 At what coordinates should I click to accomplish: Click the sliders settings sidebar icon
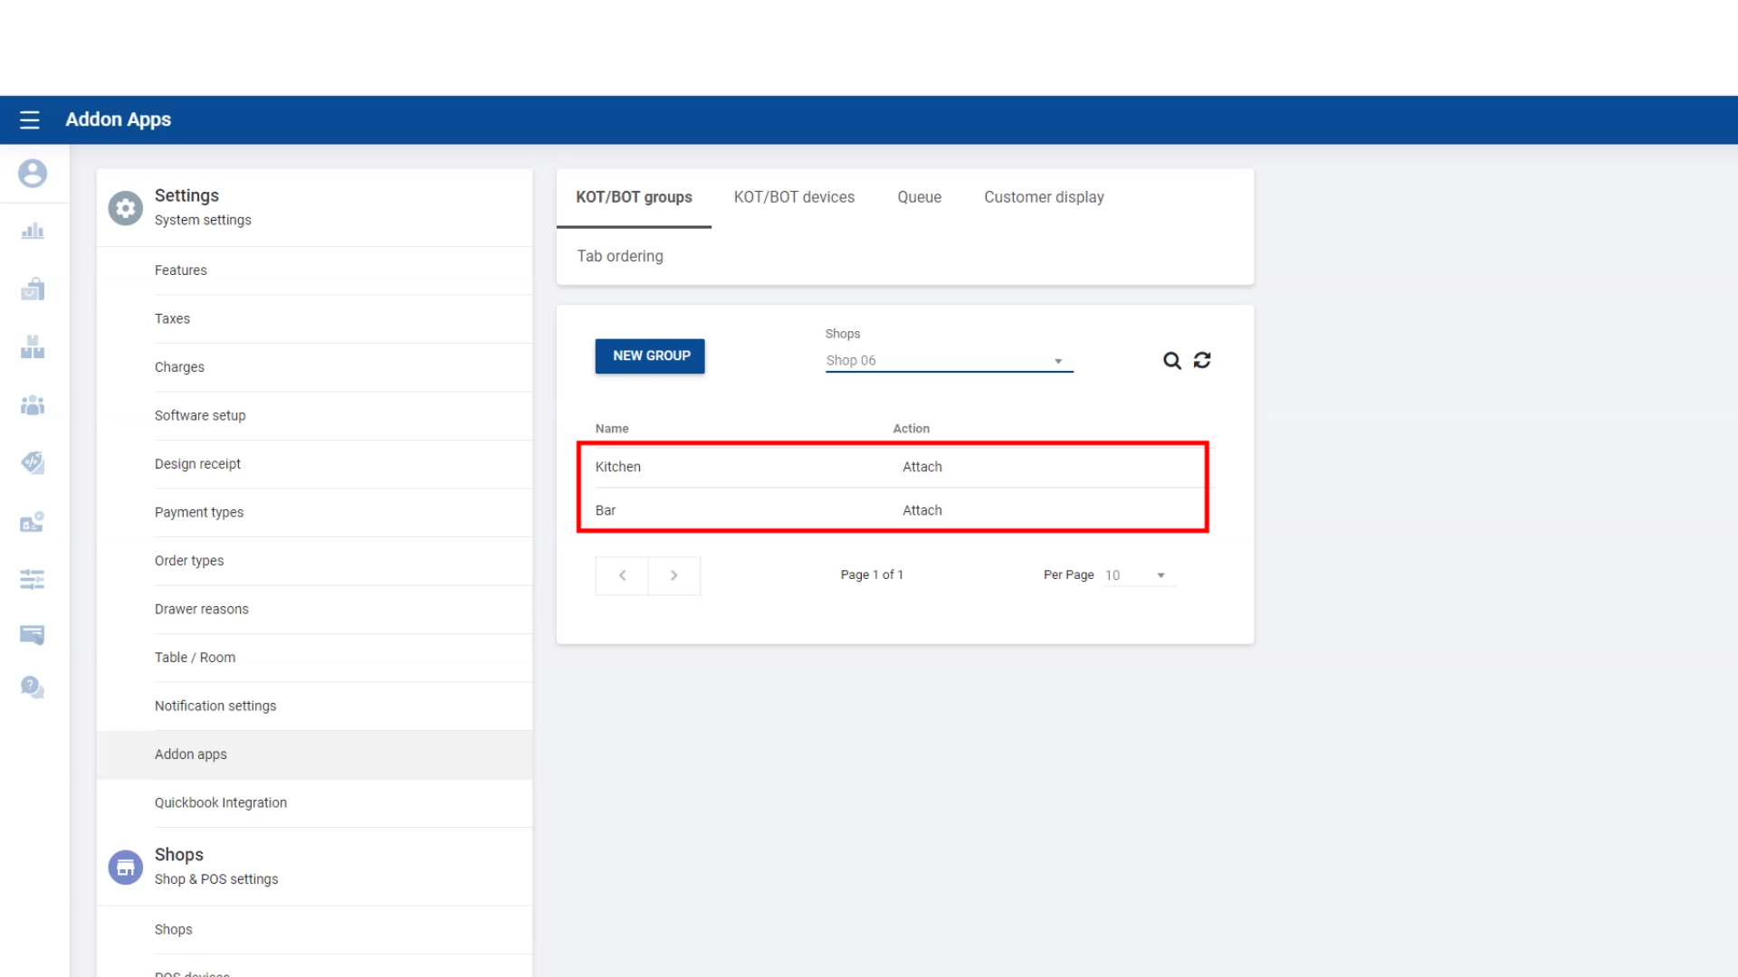pyautogui.click(x=33, y=579)
